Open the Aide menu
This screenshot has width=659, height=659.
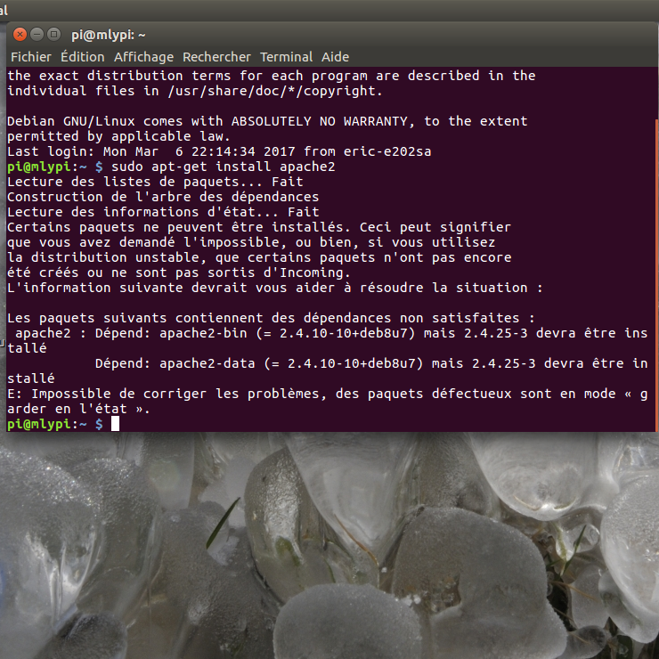(x=335, y=57)
